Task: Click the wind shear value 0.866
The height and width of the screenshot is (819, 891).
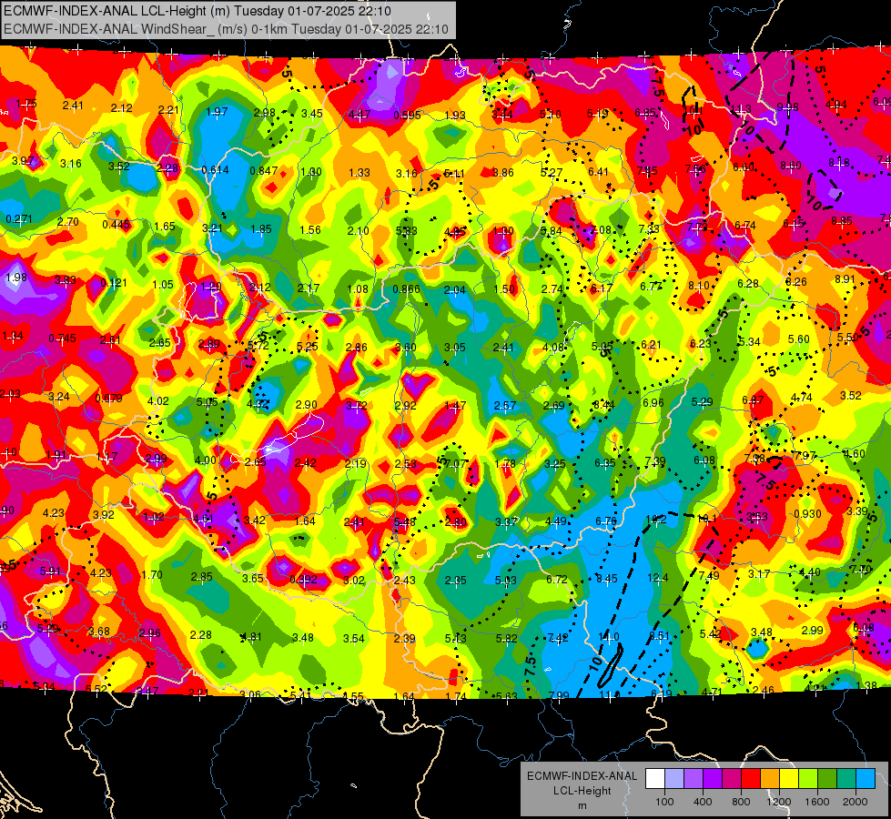Action: tap(406, 289)
